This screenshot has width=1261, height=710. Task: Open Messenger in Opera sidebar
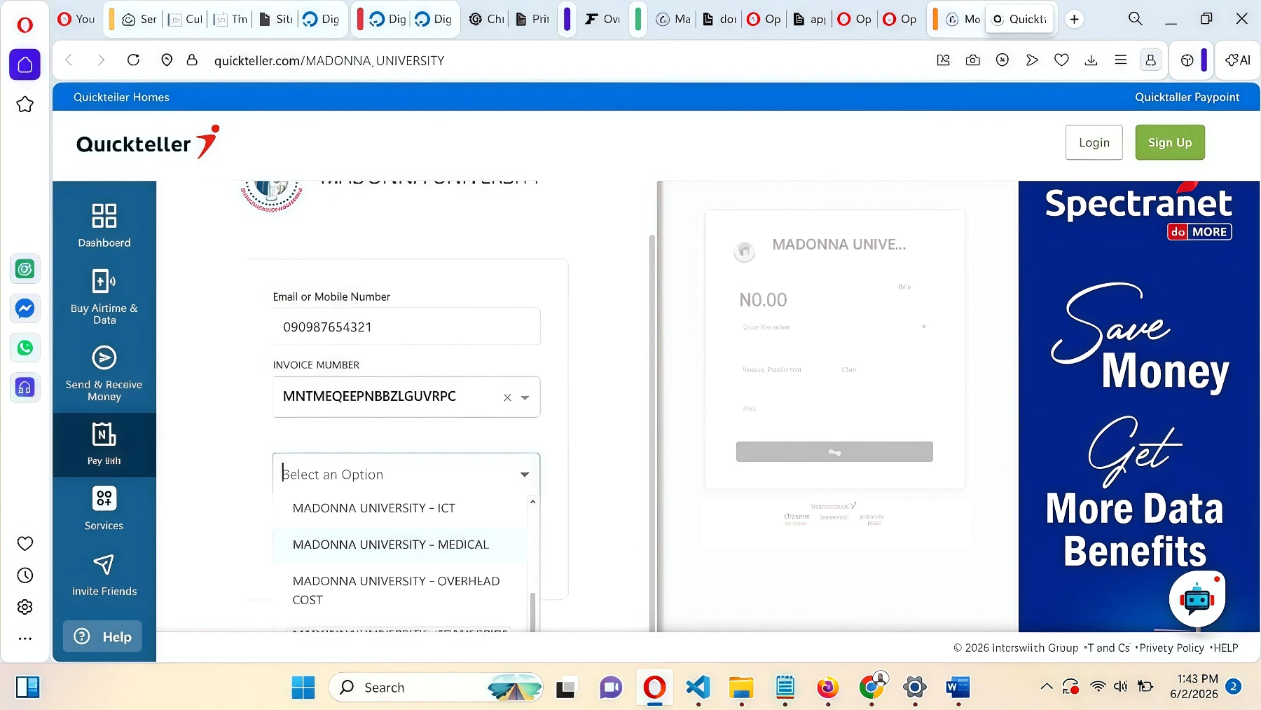coord(25,308)
